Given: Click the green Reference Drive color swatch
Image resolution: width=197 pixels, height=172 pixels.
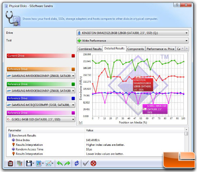Looking at the screenshot, I should 73,84.
